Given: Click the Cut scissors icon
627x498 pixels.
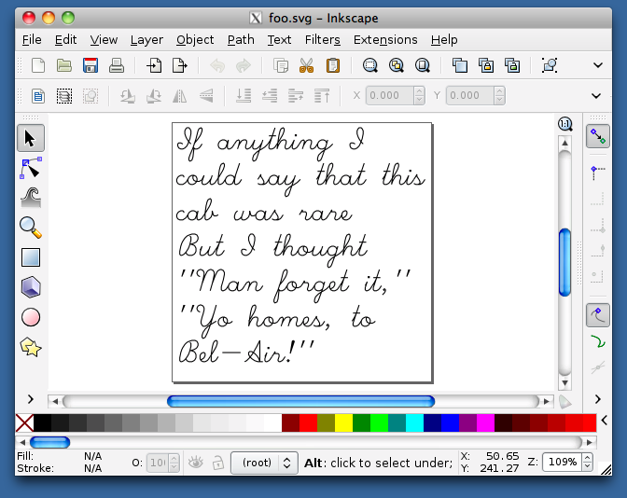Looking at the screenshot, I should [306, 65].
